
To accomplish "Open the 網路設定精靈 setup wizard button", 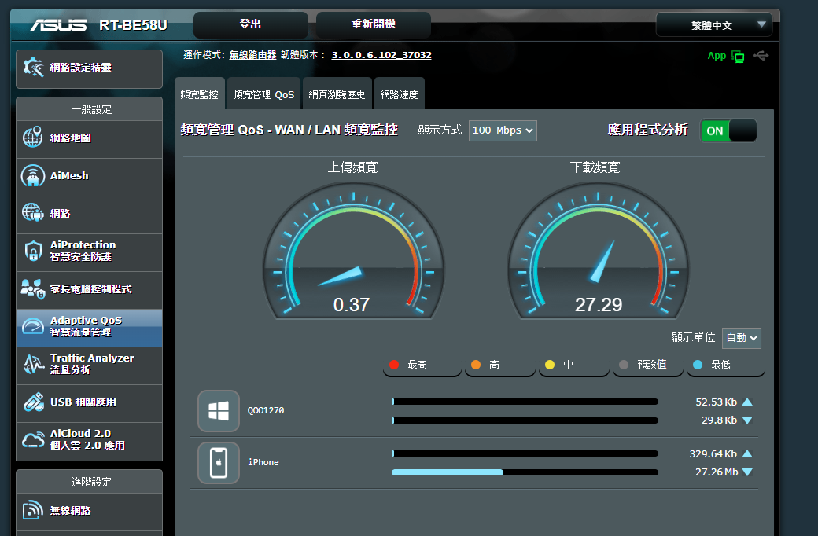I will 89,69.
